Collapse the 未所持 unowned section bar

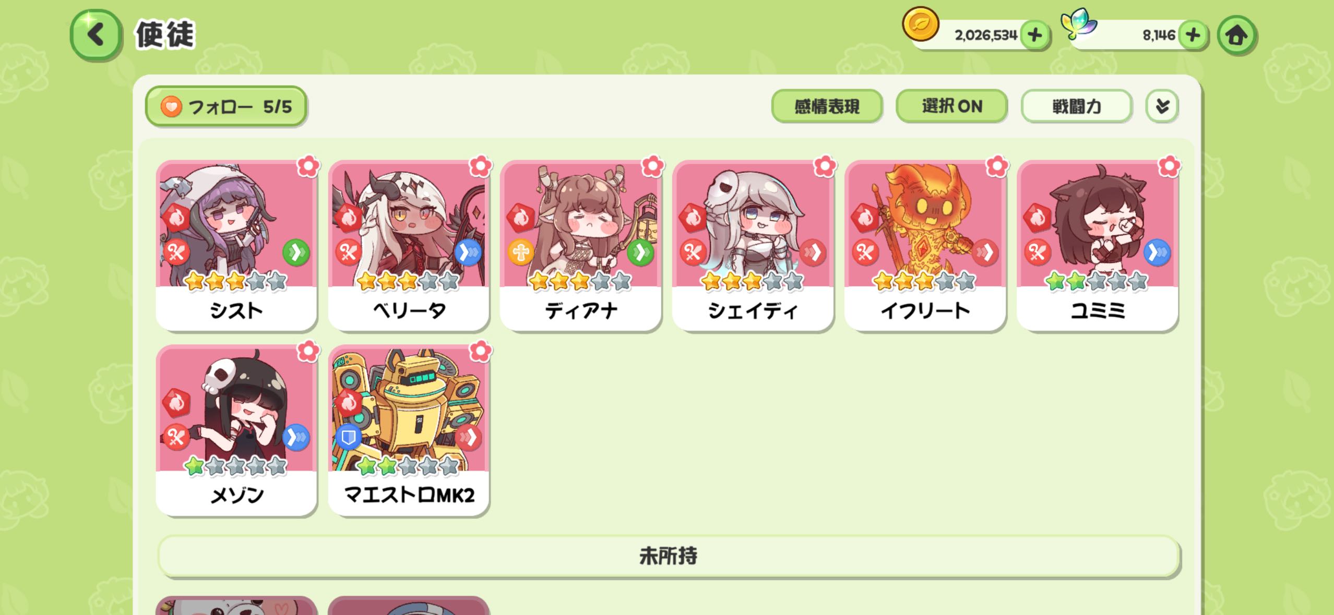point(668,556)
